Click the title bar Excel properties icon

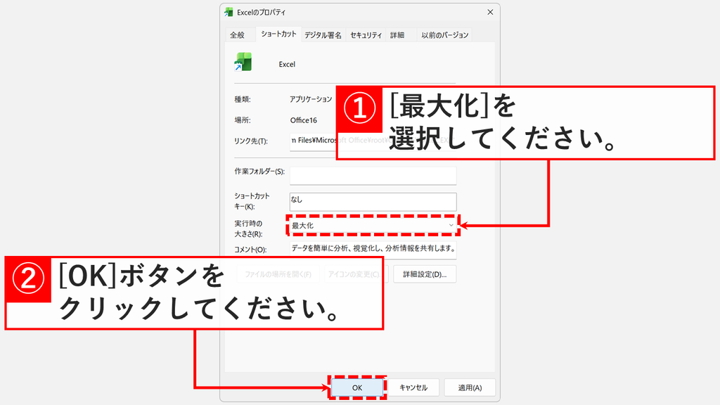pyautogui.click(x=229, y=13)
